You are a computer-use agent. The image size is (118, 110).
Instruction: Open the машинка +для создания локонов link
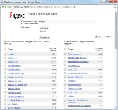pos(78,101)
